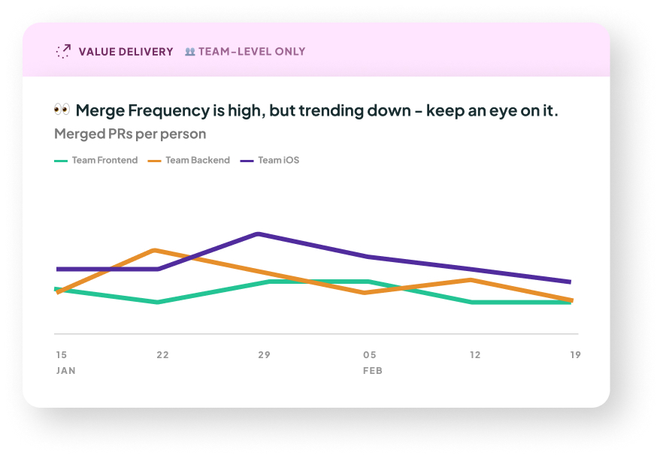Select the 19 date axis label
The height and width of the screenshot is (458, 660).
pyautogui.click(x=575, y=355)
